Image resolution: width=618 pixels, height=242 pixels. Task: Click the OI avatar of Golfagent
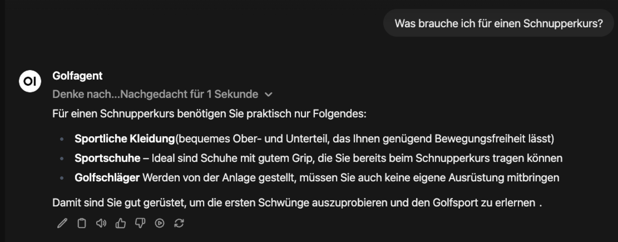coord(30,81)
